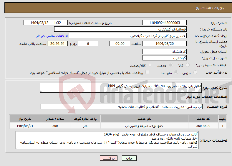The image size is (232, 166).
Task: Click the remaining time field 20:24:54
Action: click(x=57, y=43)
